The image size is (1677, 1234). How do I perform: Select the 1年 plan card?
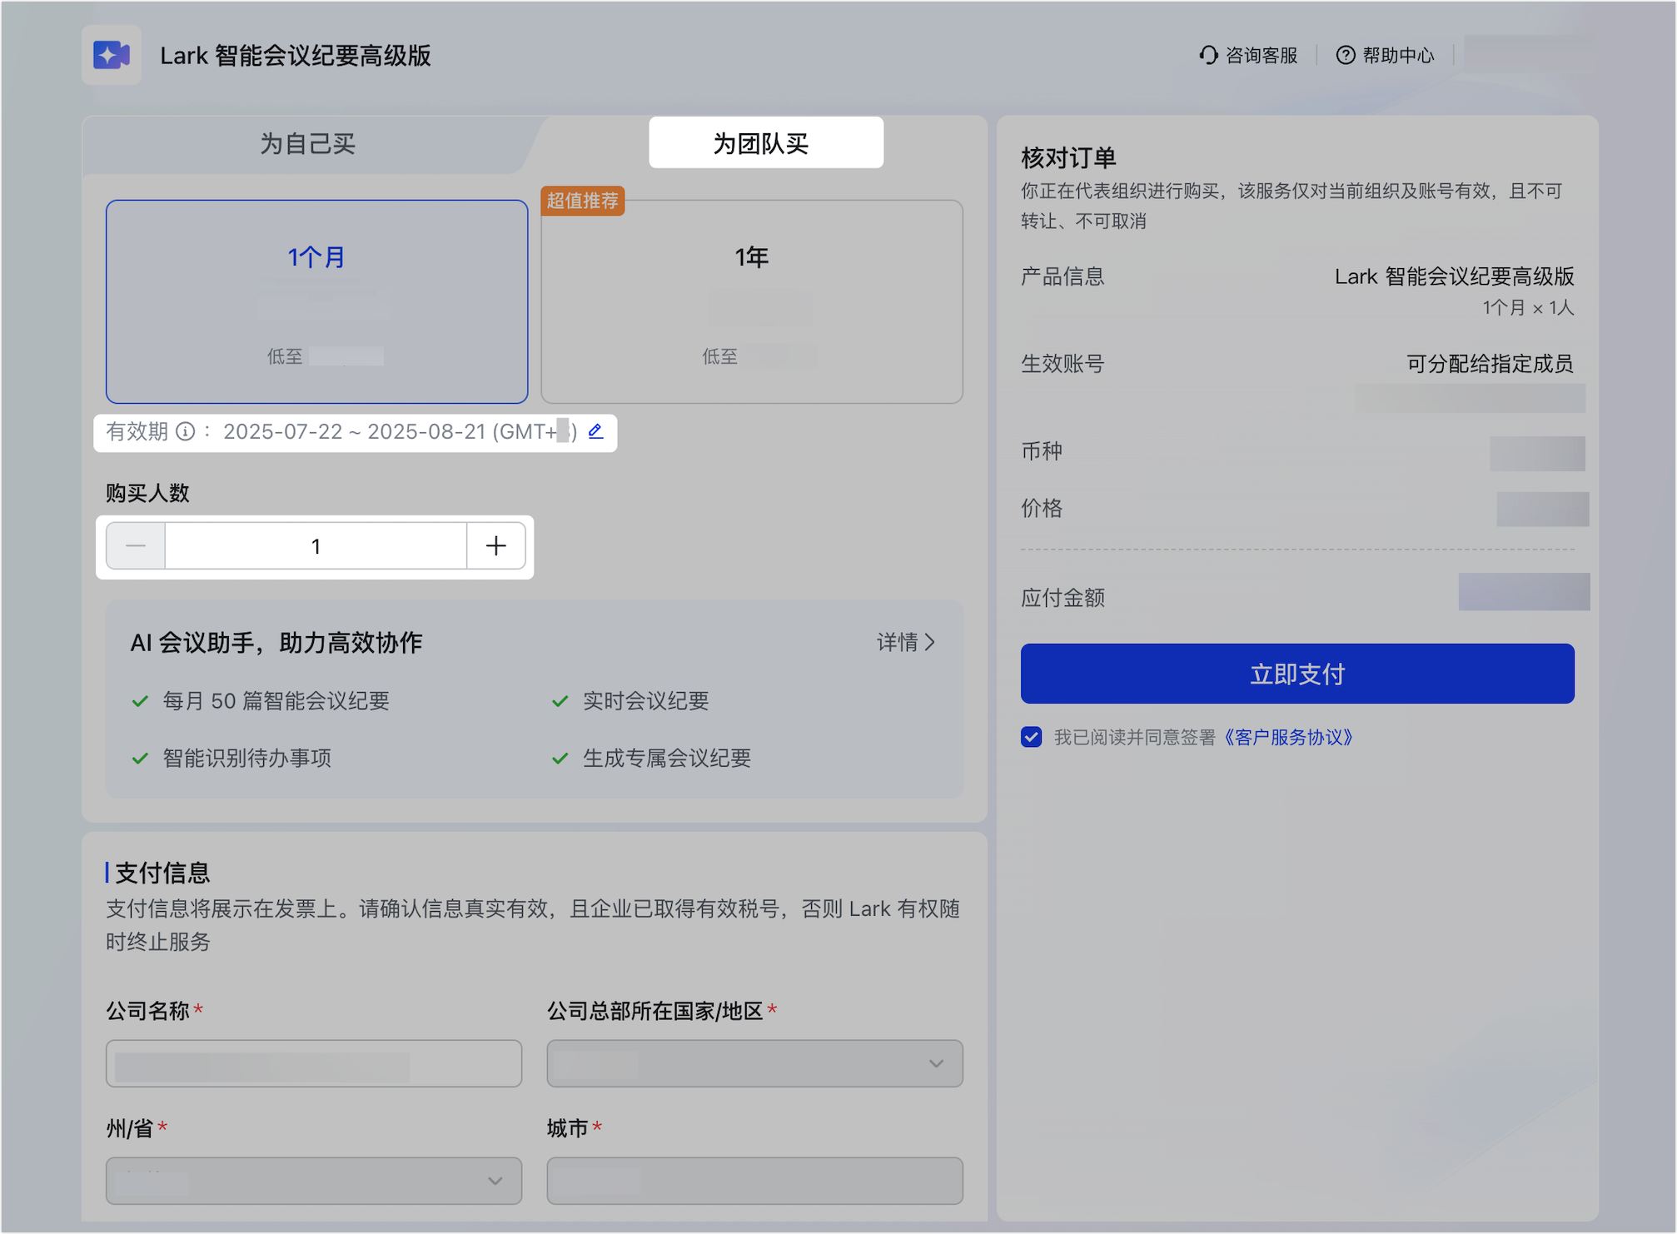[752, 301]
